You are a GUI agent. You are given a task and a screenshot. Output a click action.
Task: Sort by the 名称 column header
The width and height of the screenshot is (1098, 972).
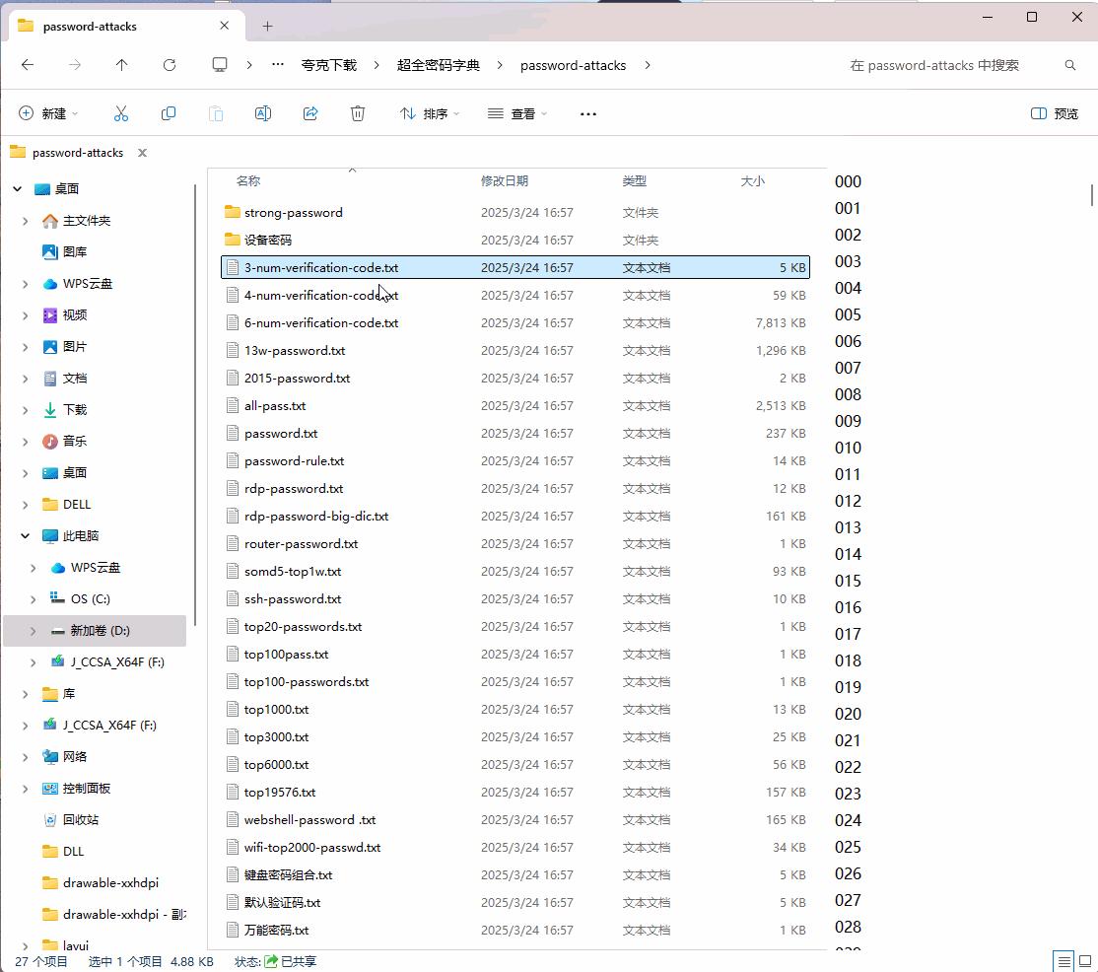[248, 180]
